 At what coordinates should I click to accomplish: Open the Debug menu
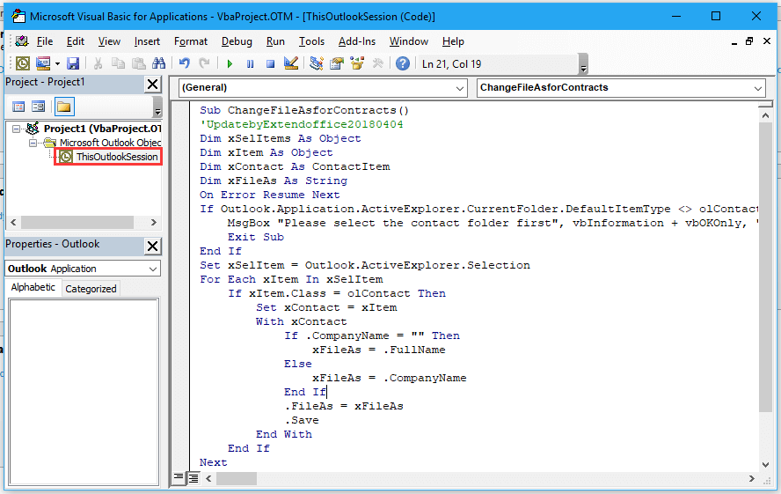237,41
